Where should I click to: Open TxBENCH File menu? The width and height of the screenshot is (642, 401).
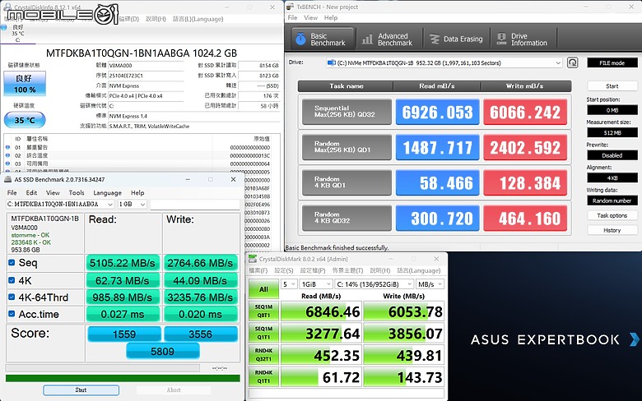point(292,17)
